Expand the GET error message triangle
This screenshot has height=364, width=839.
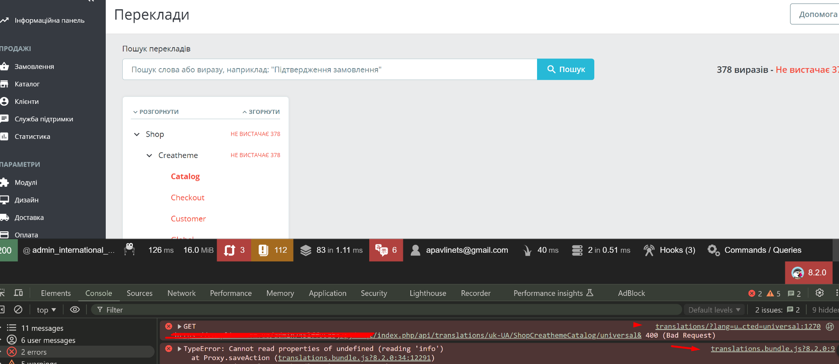tap(180, 326)
